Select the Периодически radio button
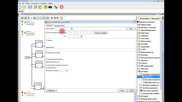The height and width of the screenshot is (102, 182). [47, 68]
